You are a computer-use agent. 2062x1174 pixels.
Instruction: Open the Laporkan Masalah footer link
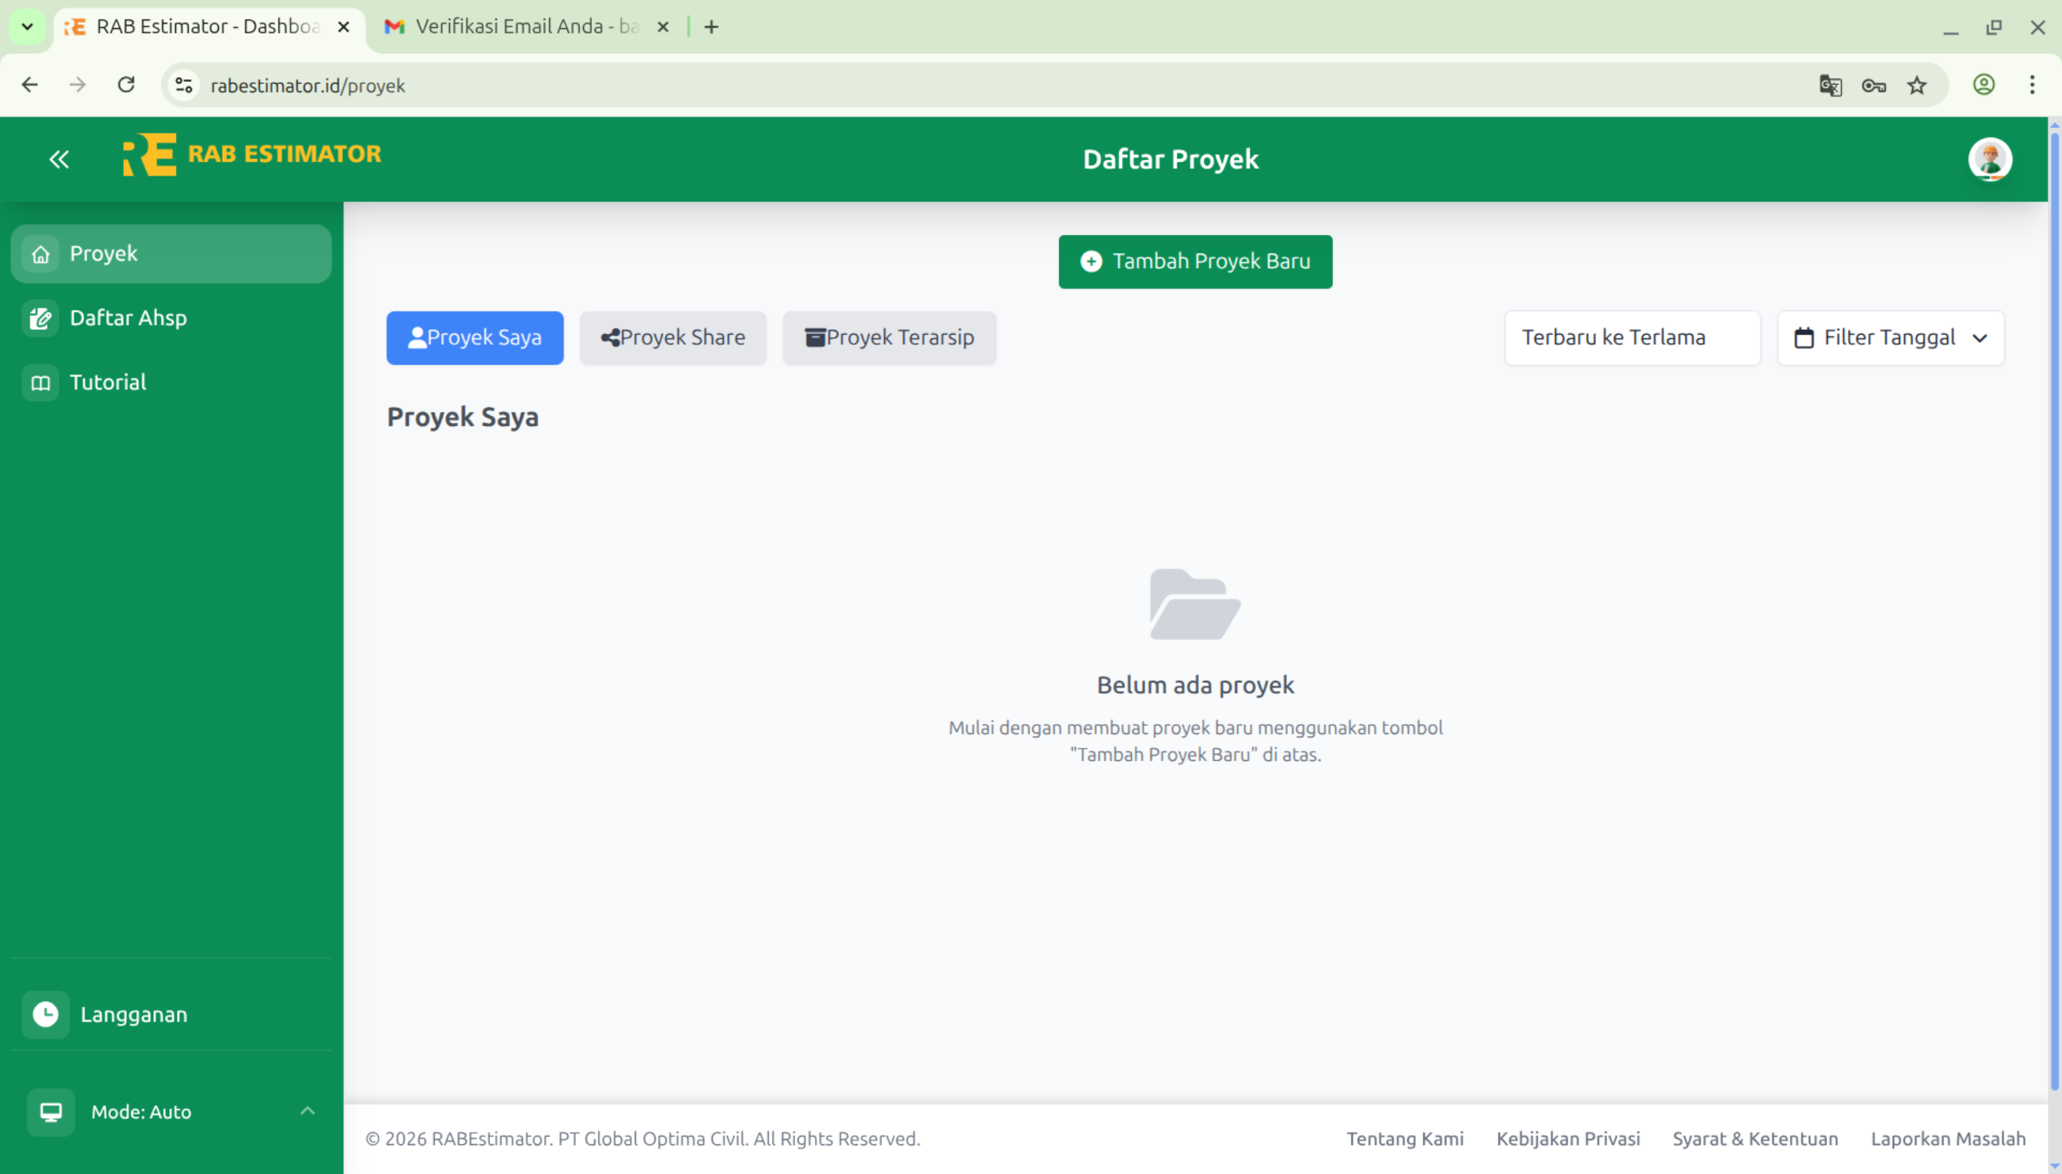click(x=1950, y=1138)
